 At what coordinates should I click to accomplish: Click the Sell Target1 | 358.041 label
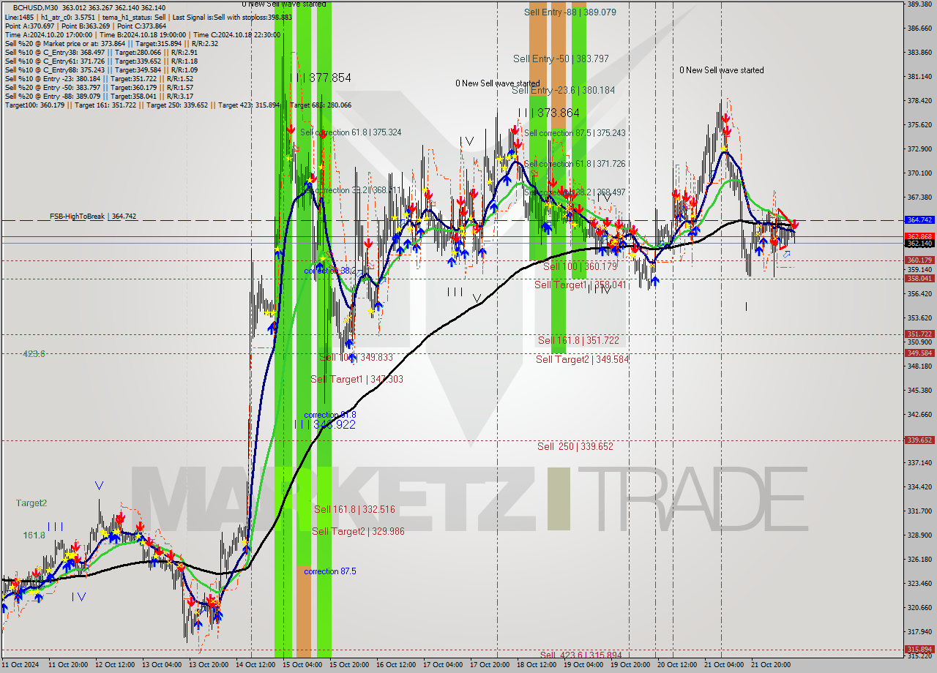580,285
